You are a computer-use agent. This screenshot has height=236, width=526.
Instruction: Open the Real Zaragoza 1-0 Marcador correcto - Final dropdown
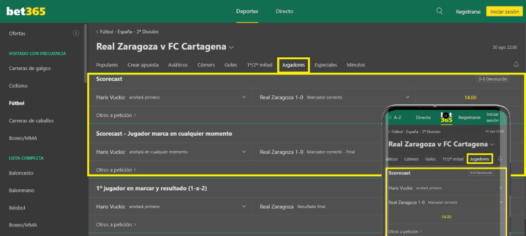click(317, 152)
